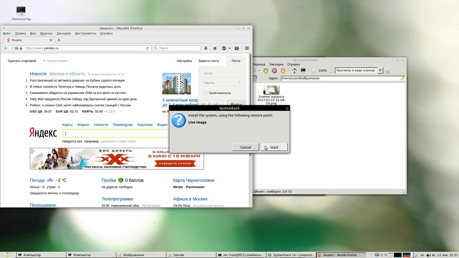The image size is (459, 258).
Task: Click the search magnifier icon in file manager
Action: 387,71
